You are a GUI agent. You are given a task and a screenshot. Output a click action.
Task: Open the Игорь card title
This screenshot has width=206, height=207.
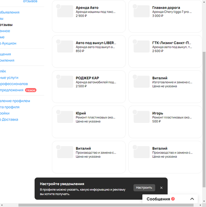click(x=158, y=113)
